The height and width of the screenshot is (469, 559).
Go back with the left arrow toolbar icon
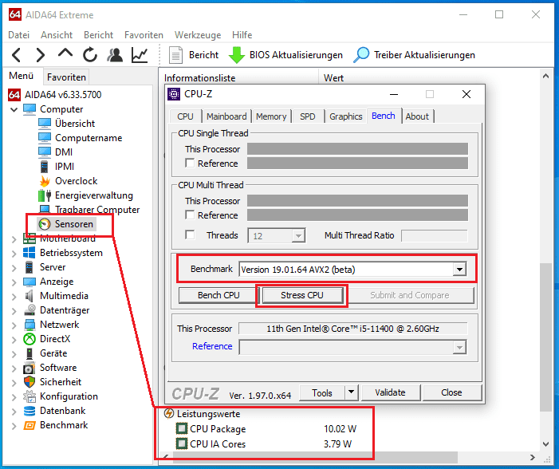(17, 55)
